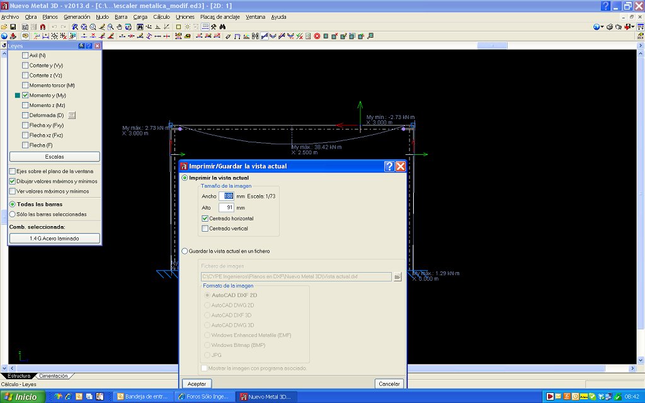Click the magnifier icon at end of second toolbar
Image resolution: width=645 pixels, height=403 pixels.
point(370,36)
